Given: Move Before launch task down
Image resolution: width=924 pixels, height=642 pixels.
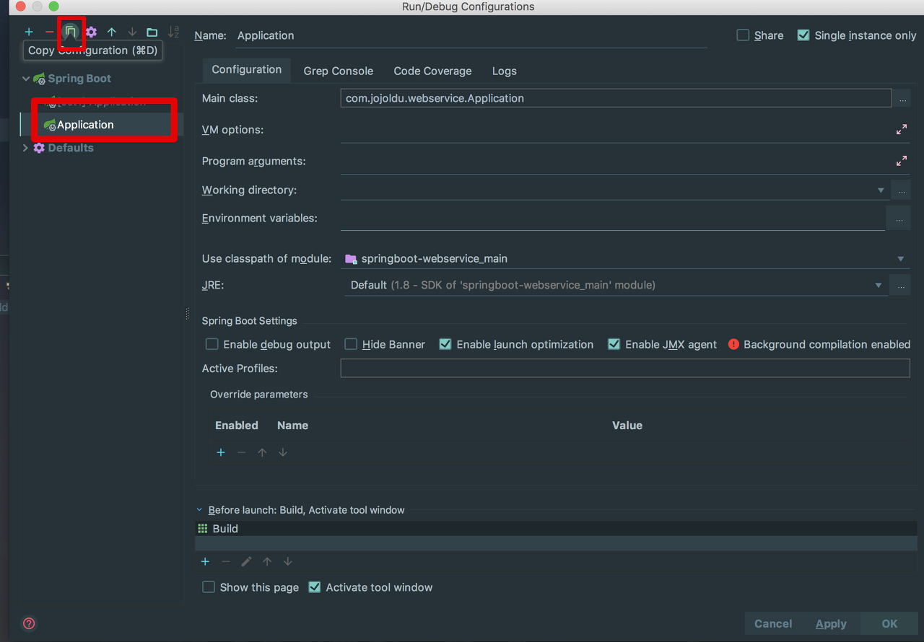Looking at the screenshot, I should click(x=288, y=561).
